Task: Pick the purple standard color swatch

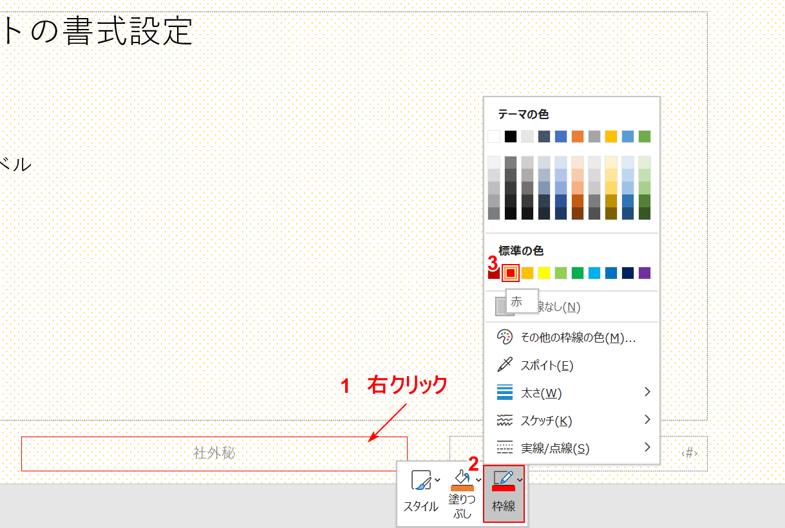Action: click(645, 273)
